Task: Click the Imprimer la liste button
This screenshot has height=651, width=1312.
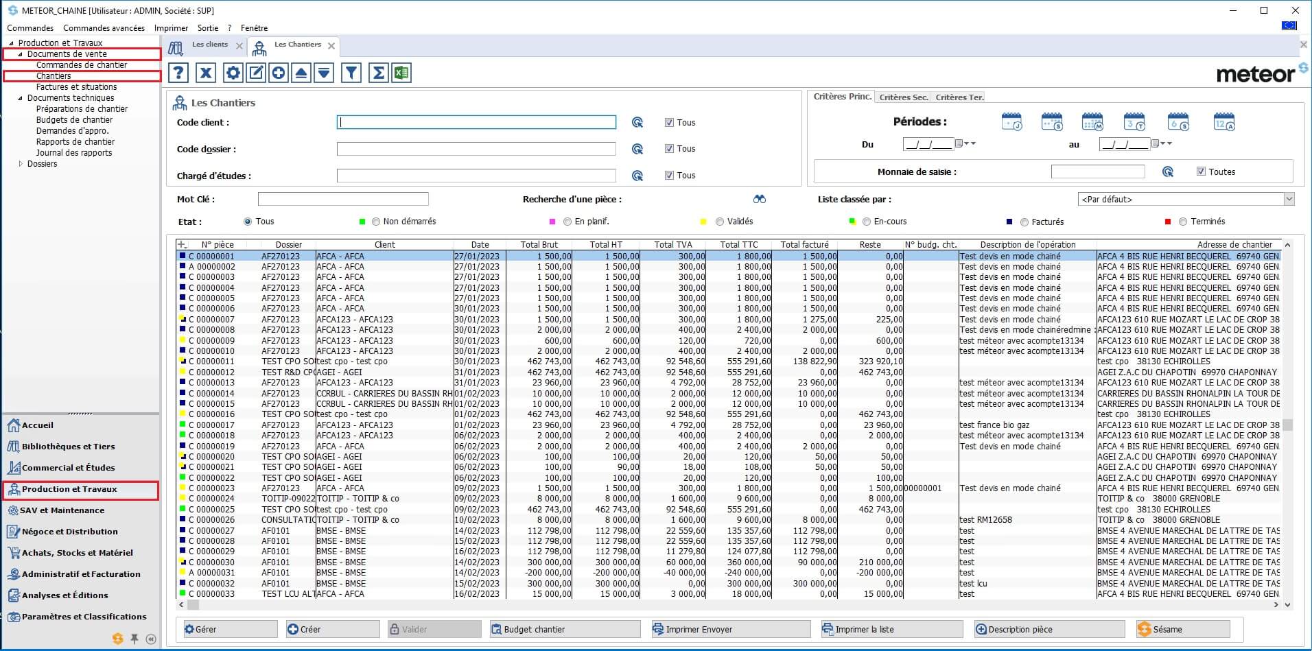Action: pyautogui.click(x=891, y=629)
